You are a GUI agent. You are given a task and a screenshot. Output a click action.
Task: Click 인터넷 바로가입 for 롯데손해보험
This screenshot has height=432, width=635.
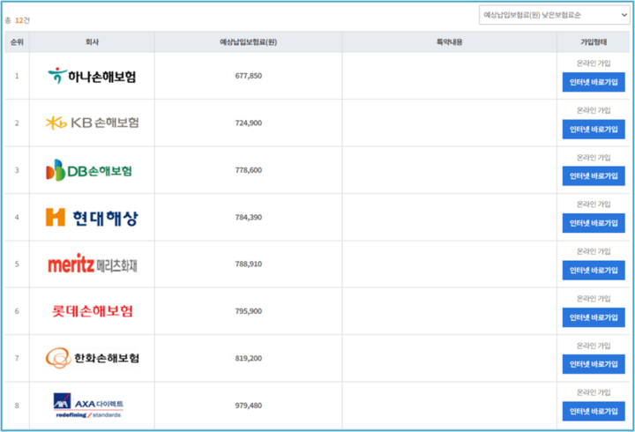(594, 317)
